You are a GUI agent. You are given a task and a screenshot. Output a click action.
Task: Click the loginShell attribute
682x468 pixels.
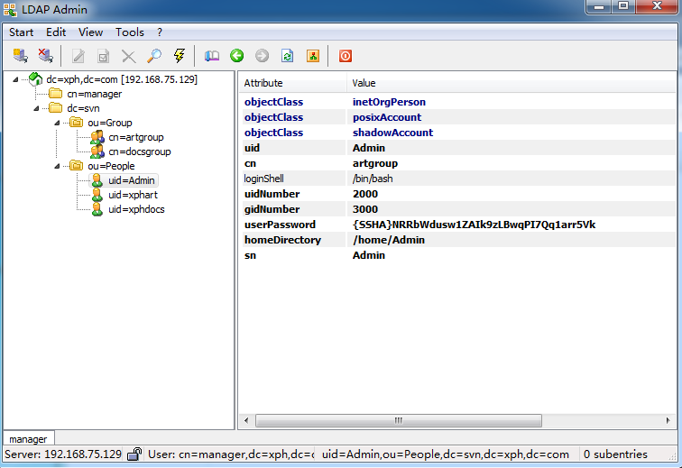click(263, 179)
